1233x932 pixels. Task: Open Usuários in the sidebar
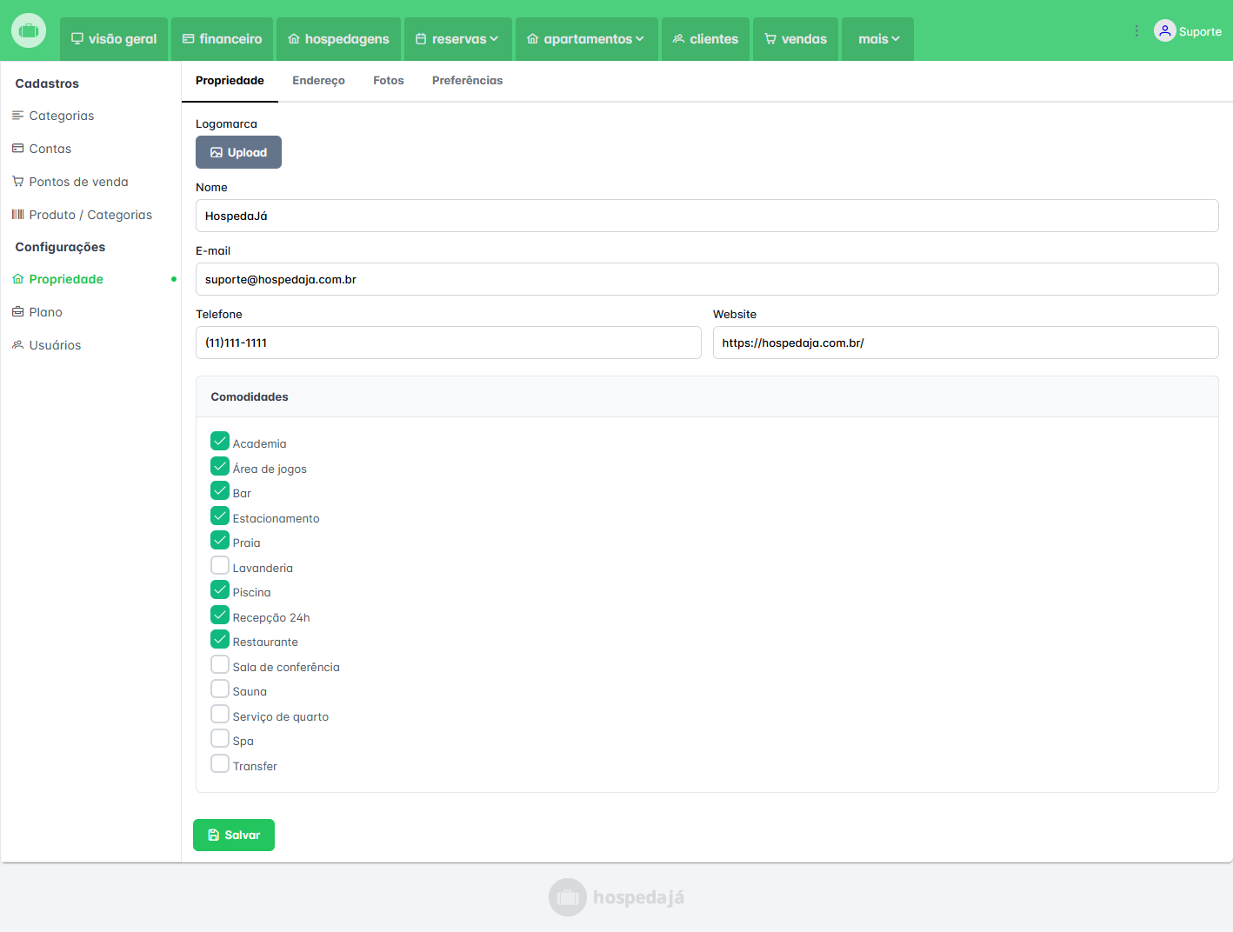point(55,345)
